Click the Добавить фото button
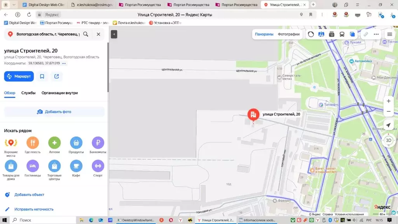This screenshot has width=398, height=224. [54, 112]
